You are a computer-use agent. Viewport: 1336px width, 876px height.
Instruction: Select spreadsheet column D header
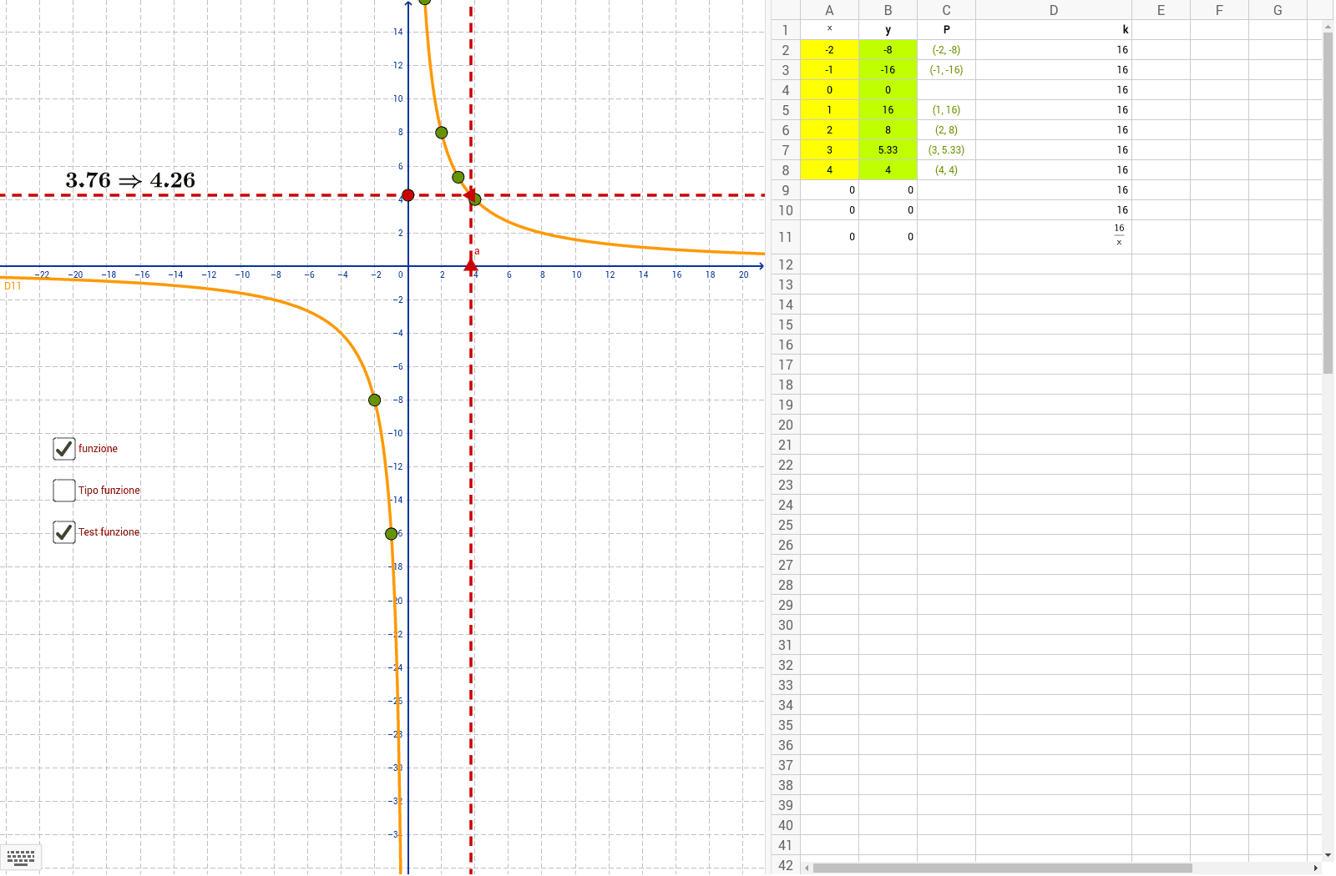(x=1054, y=10)
